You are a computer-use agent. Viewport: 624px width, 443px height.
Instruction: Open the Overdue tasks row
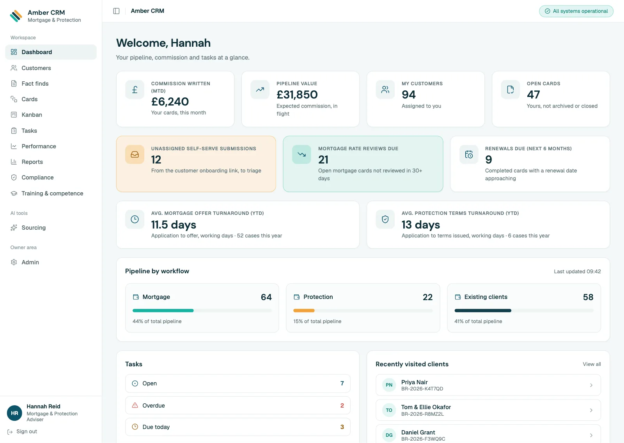[238, 405]
